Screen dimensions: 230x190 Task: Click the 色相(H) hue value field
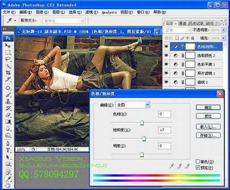pyautogui.click(x=164, y=114)
